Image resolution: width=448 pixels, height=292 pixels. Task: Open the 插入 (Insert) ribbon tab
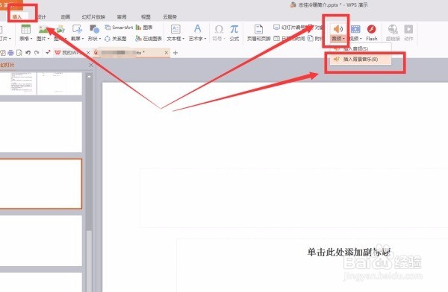click(x=17, y=17)
